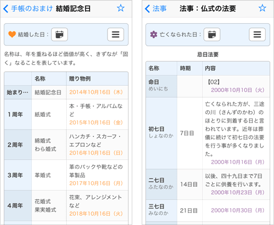Click the purple flower icon
The width and height of the screenshot is (274, 225).
click(x=154, y=34)
